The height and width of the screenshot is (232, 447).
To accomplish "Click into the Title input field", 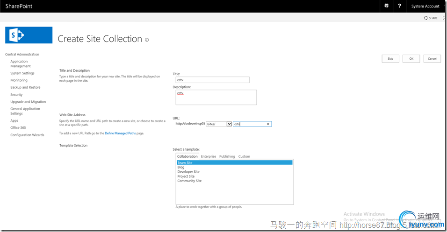I will pos(212,80).
